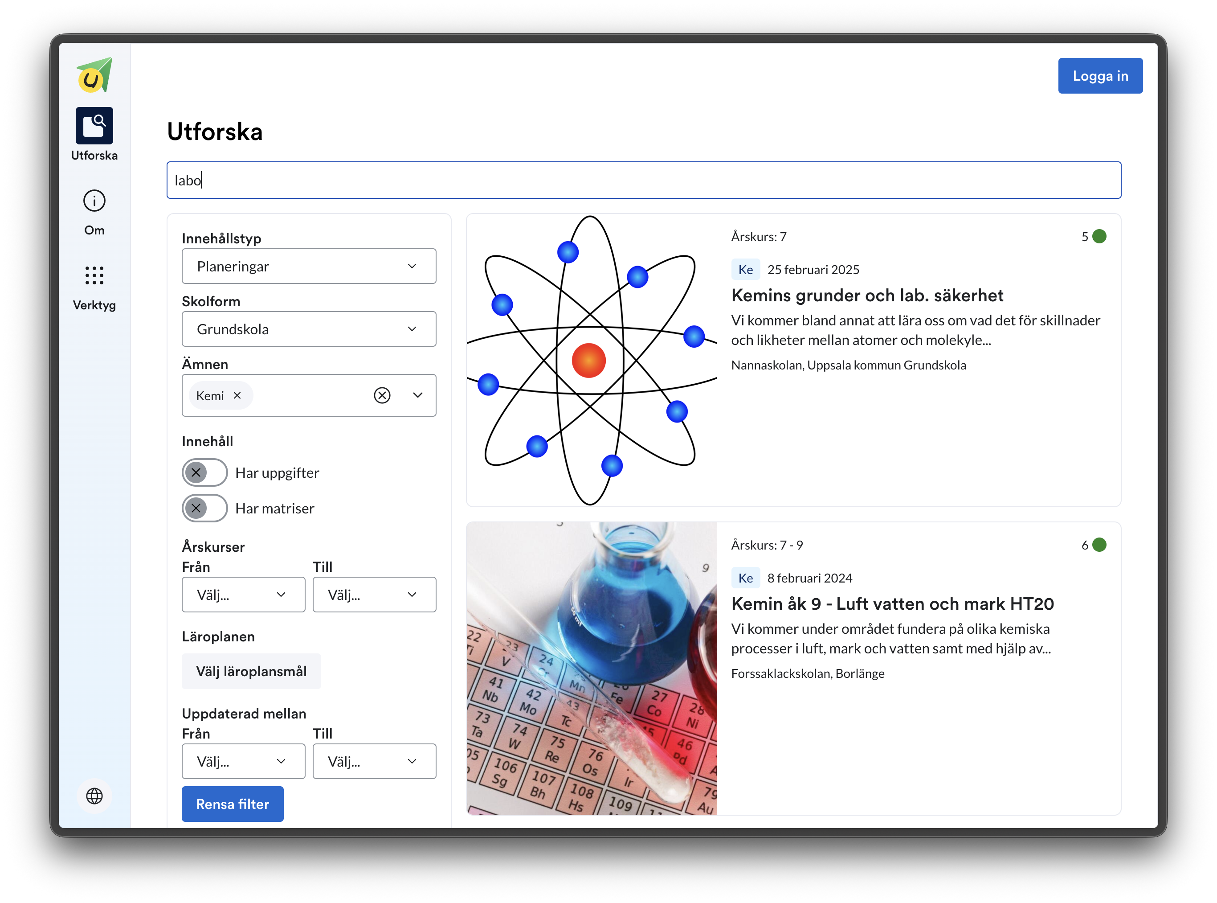Image resolution: width=1217 pixels, height=903 pixels.
Task: Toggle the Har uppgifter switch
Action: coord(205,472)
